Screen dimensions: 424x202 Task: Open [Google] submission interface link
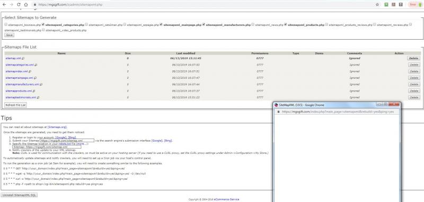[x=157, y=141]
